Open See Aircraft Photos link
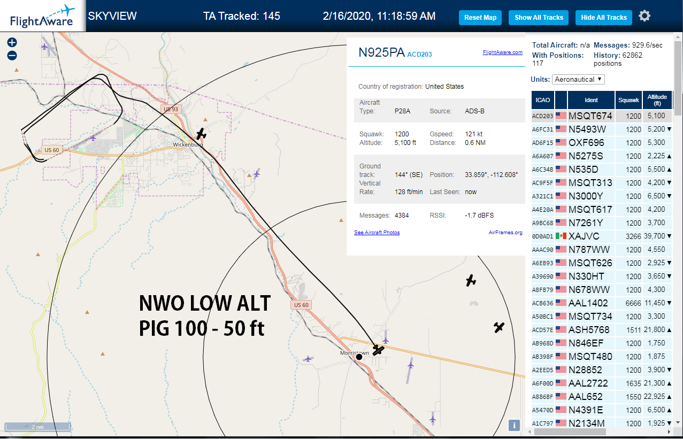 click(x=377, y=233)
